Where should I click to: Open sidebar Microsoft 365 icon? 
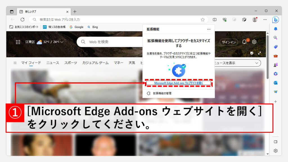click(x=276, y=74)
